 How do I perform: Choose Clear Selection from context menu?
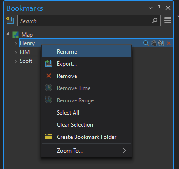coord(86,125)
